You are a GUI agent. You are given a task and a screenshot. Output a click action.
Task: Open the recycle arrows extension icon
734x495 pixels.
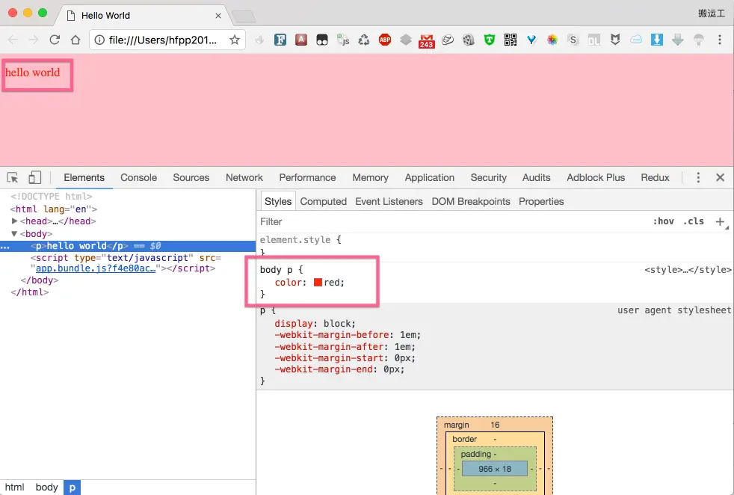pyautogui.click(x=364, y=40)
